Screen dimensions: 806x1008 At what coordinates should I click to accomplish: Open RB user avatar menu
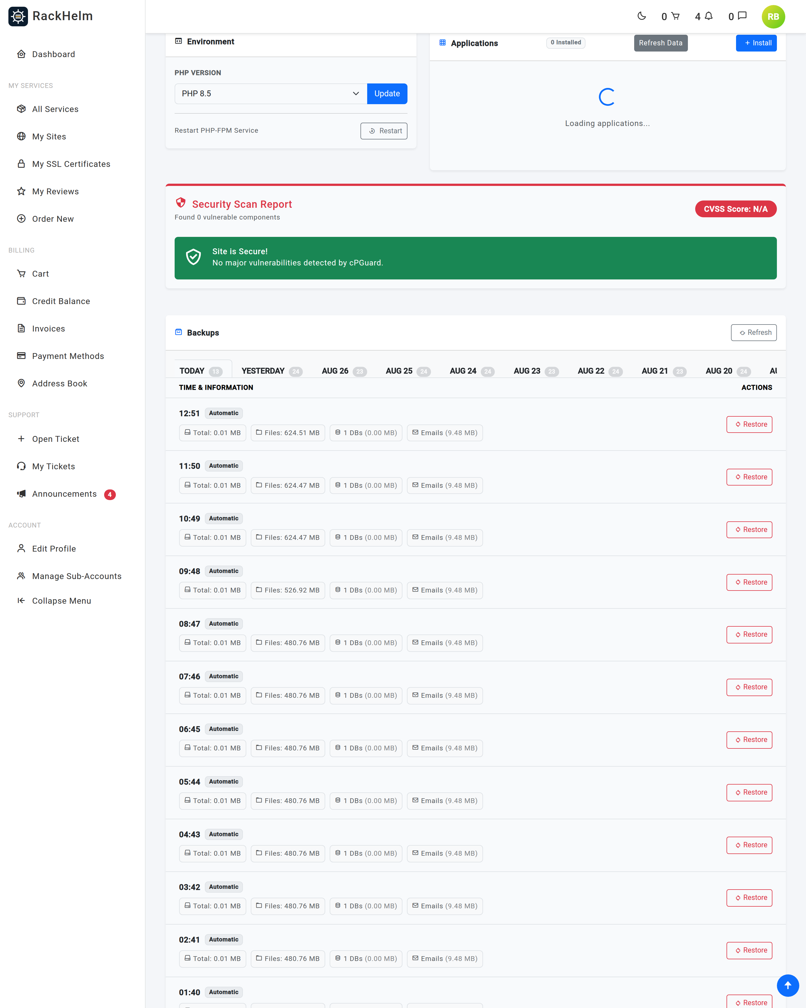[773, 16]
